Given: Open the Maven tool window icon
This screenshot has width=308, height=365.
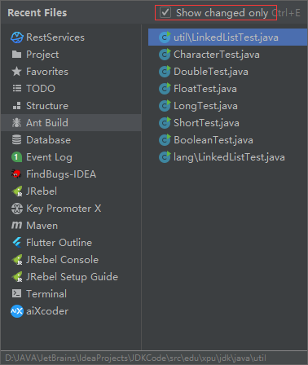Looking at the screenshot, I should 17,225.
